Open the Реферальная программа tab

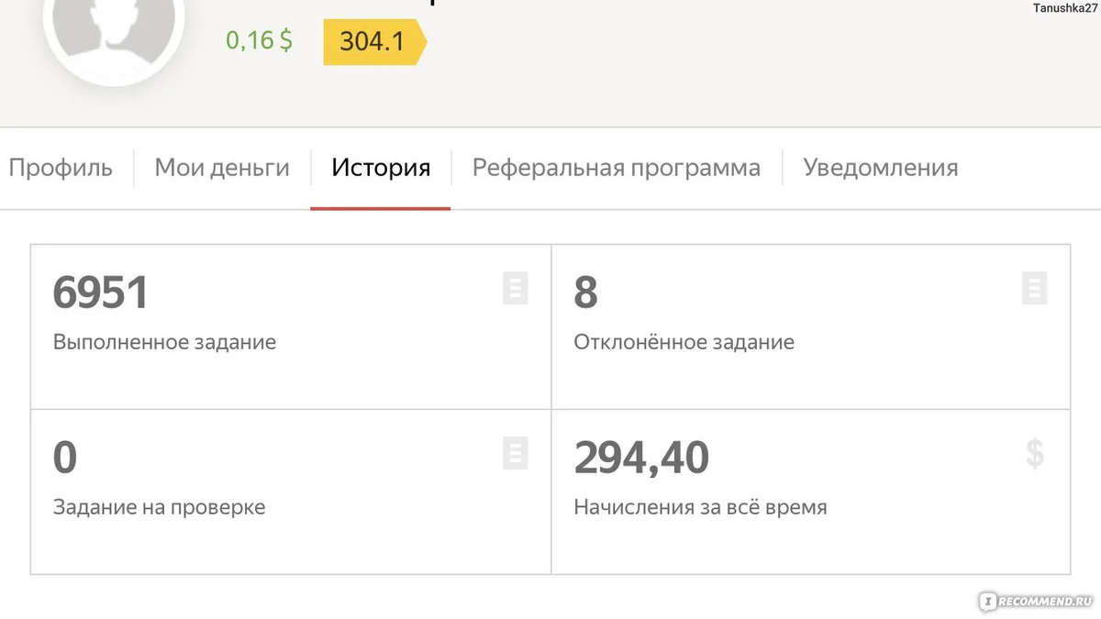tap(616, 167)
